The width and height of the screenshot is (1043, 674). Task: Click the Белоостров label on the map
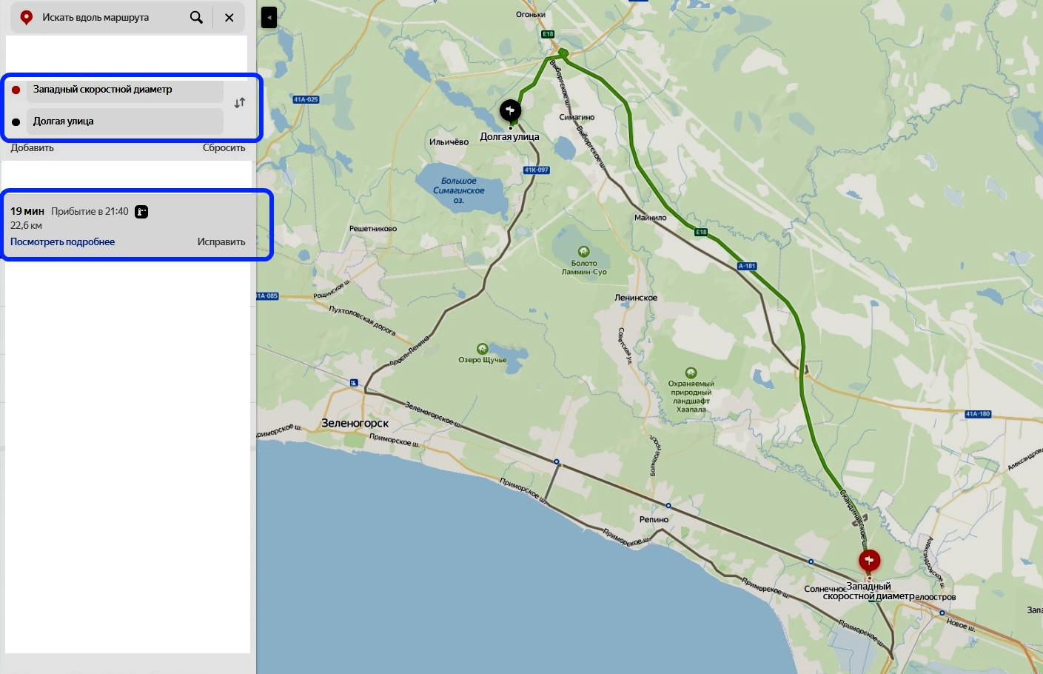936,597
